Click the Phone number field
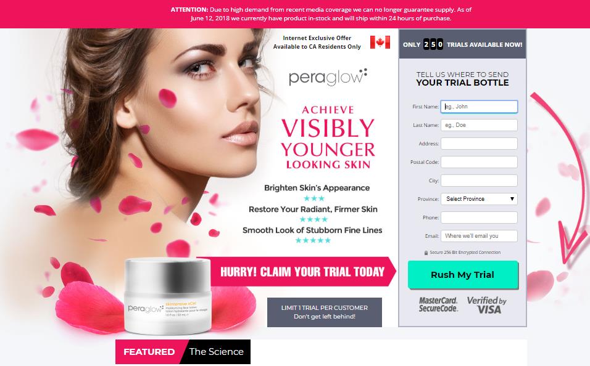 click(x=479, y=218)
